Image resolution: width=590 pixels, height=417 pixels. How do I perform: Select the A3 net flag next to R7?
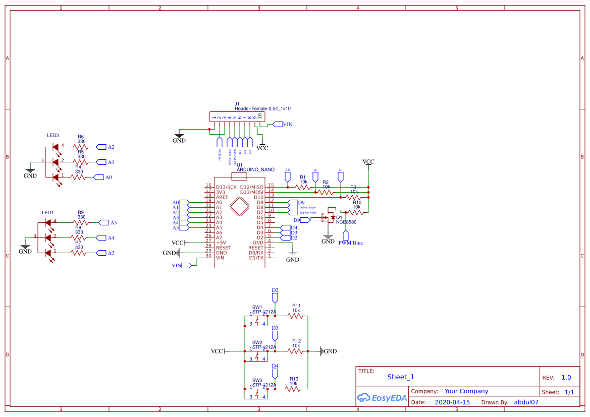(x=101, y=253)
